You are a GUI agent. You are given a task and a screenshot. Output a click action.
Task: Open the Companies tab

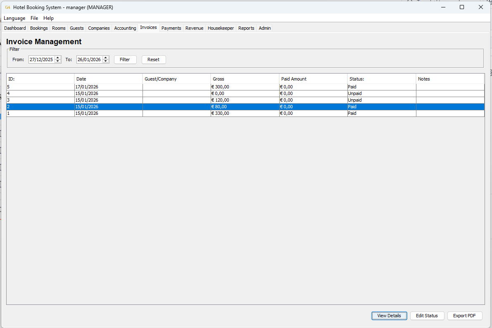tap(99, 28)
